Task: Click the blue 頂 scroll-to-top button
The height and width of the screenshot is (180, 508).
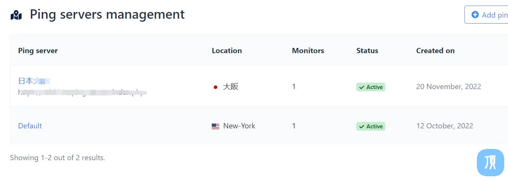Action: (490, 162)
